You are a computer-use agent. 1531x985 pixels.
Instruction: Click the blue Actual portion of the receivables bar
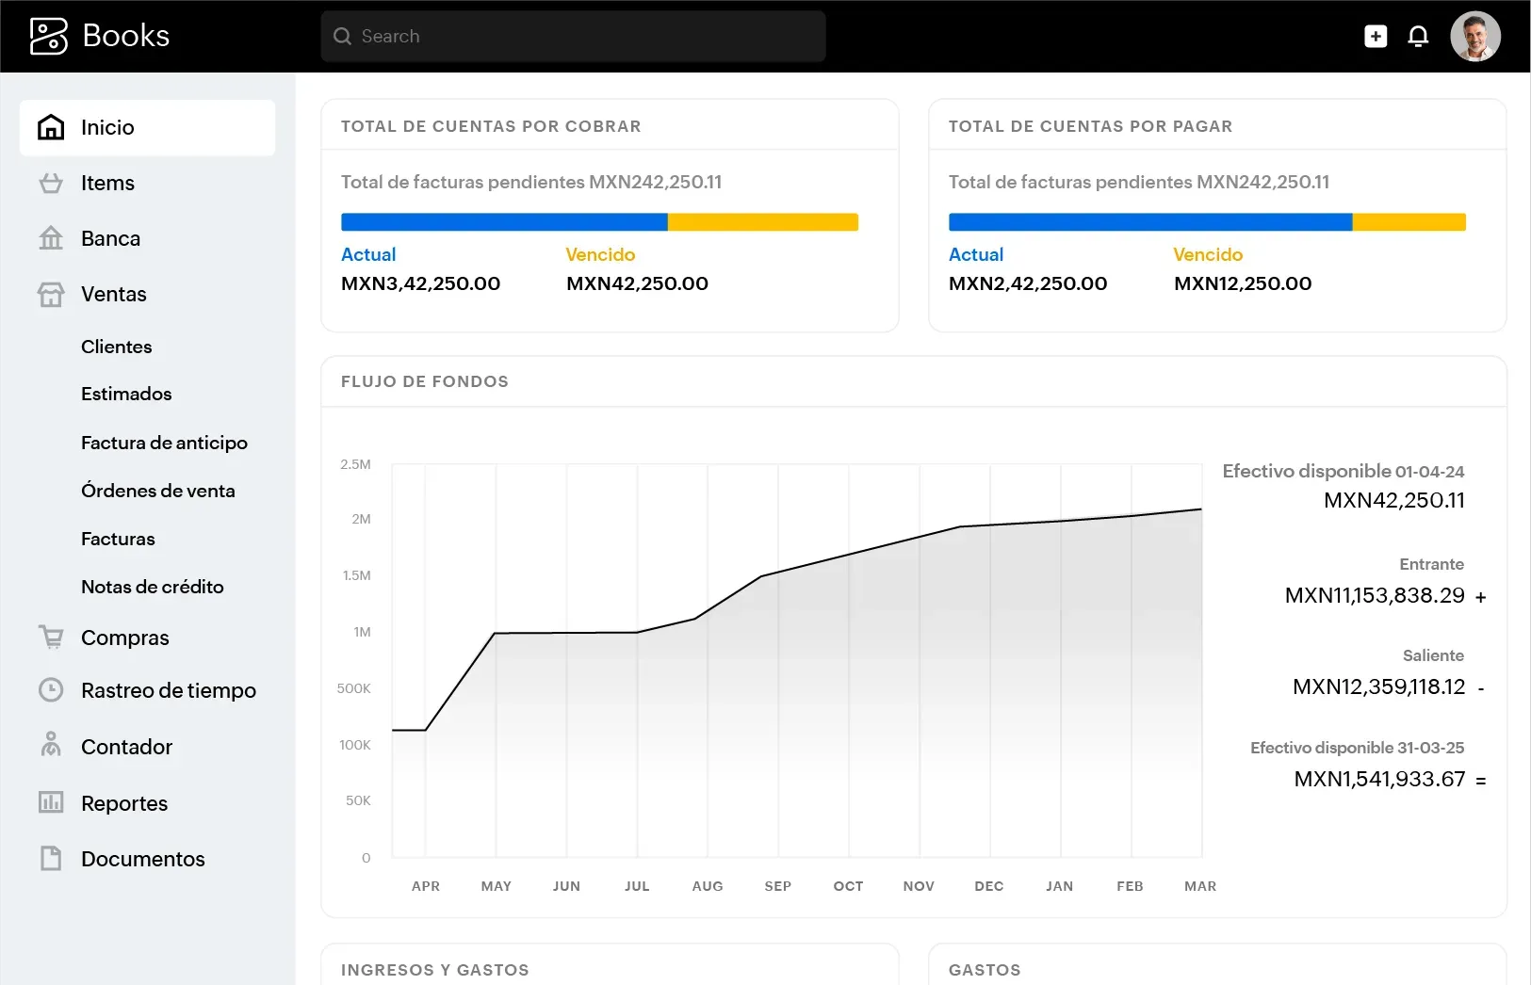click(x=503, y=221)
